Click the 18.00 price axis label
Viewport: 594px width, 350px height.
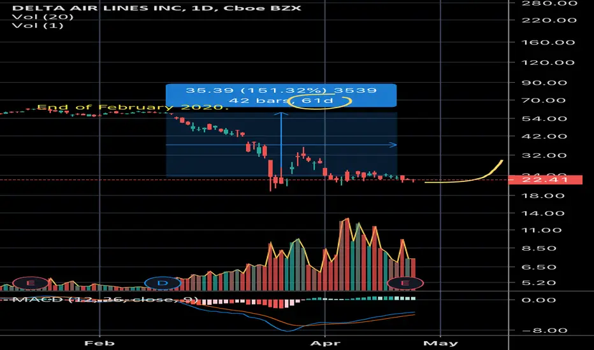coord(544,195)
